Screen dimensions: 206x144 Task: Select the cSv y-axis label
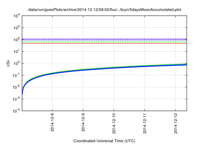8,63
